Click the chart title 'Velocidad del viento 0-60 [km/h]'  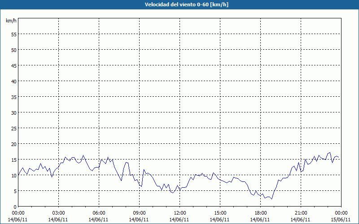click(187, 4)
